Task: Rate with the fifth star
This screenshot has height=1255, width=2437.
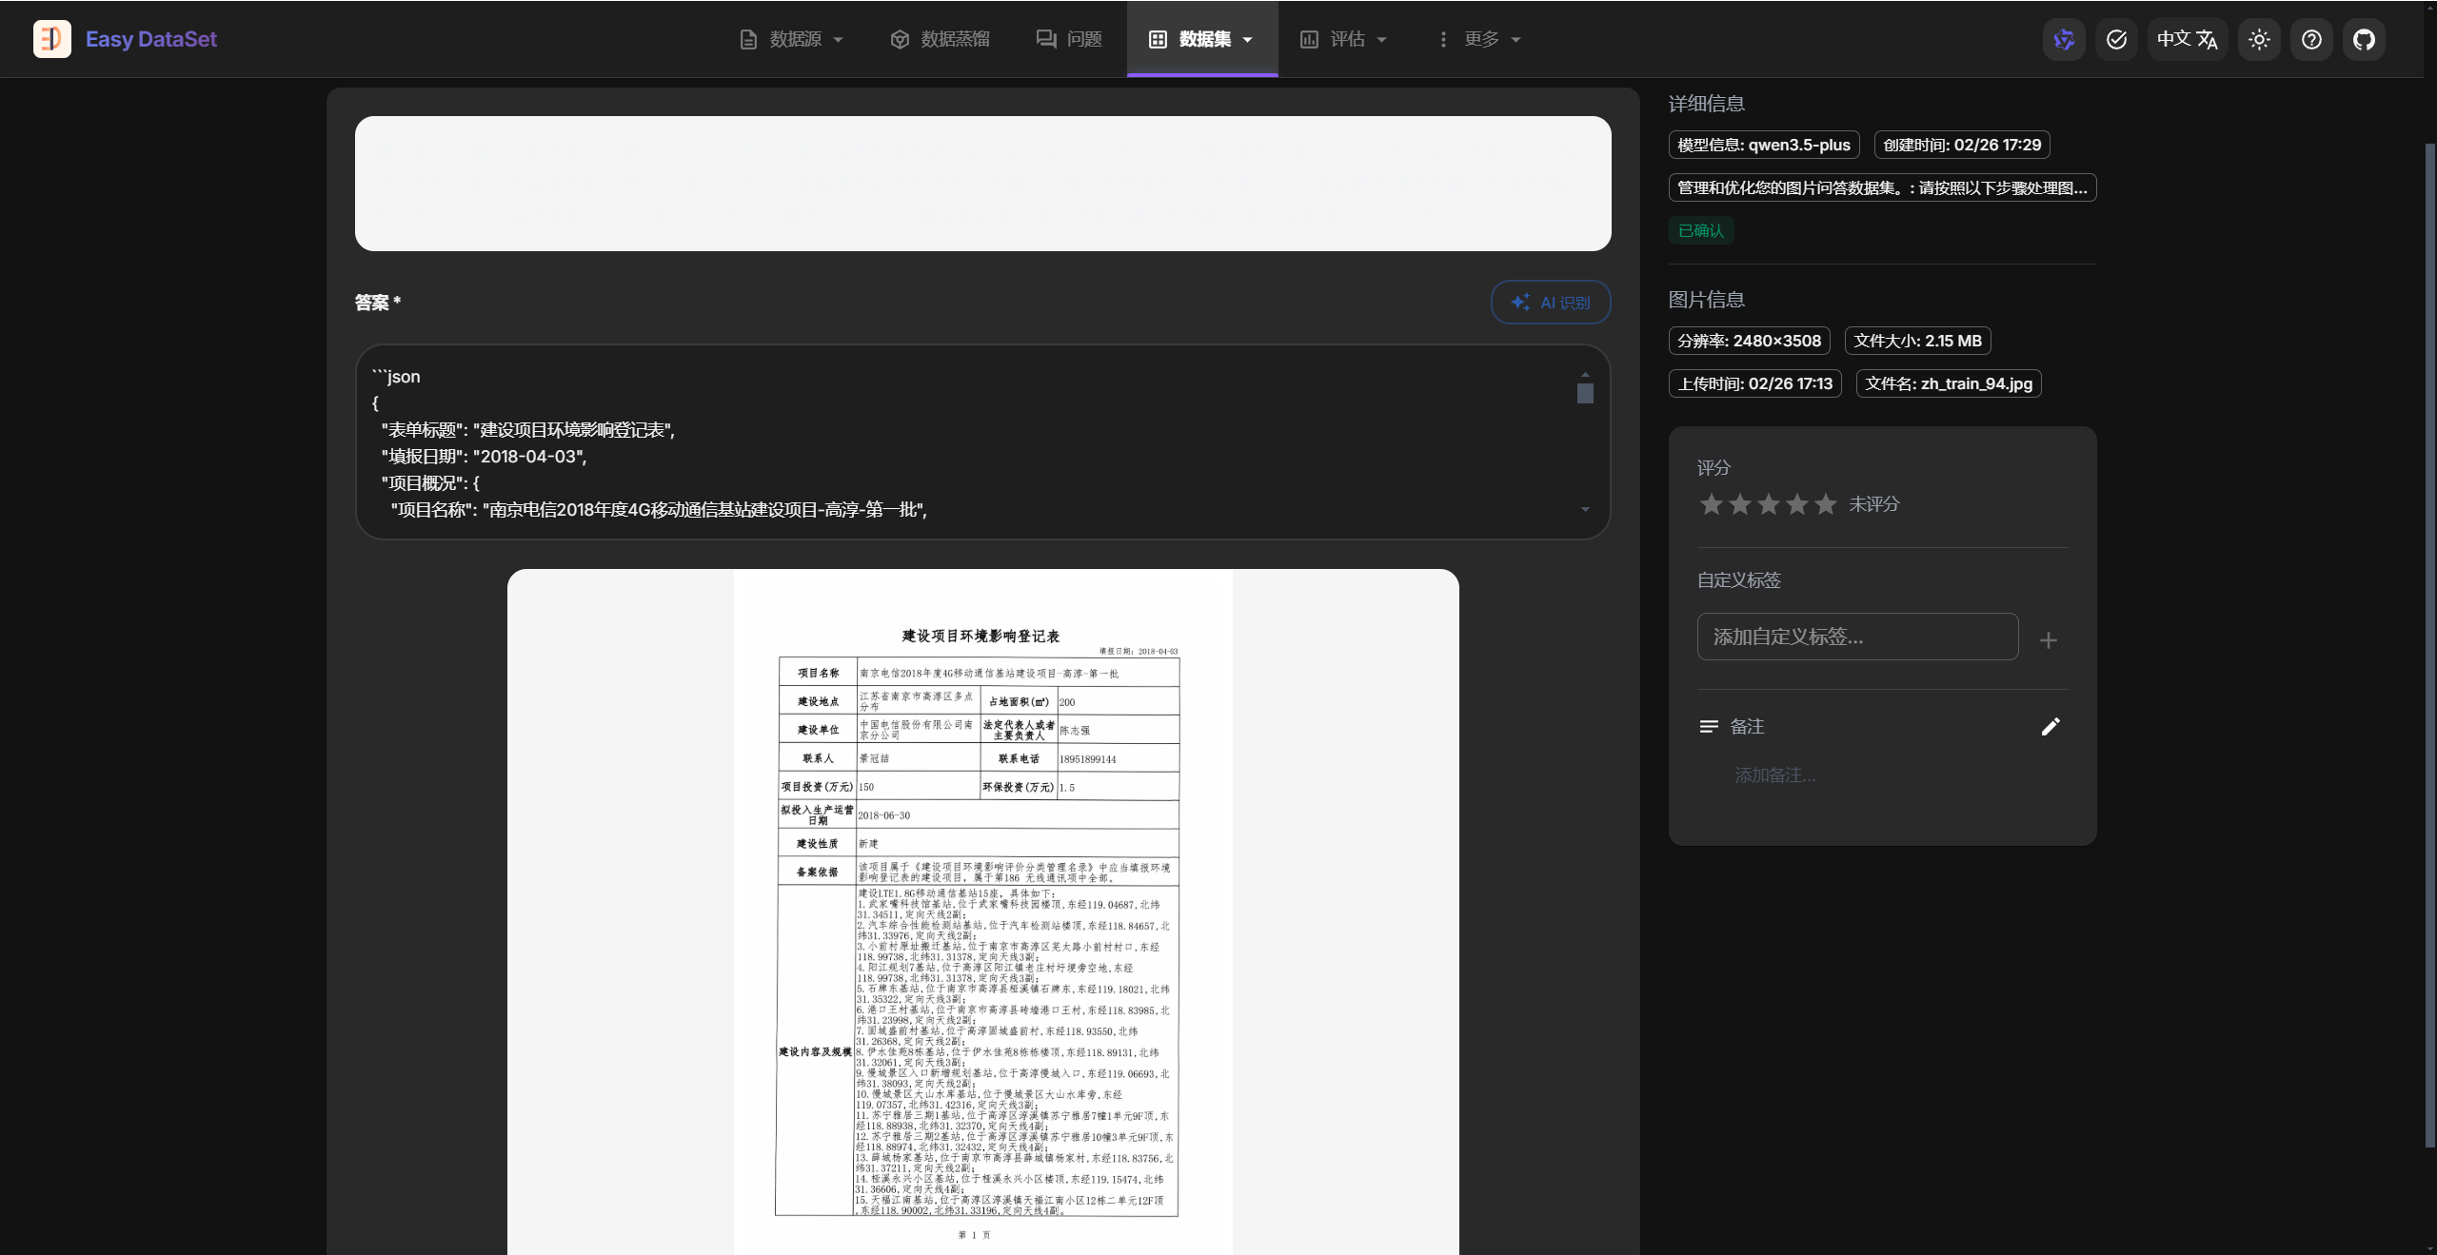Action: pyautogui.click(x=1825, y=504)
